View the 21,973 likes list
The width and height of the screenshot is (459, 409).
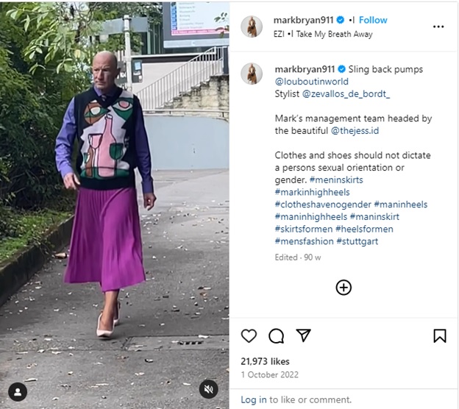(265, 362)
